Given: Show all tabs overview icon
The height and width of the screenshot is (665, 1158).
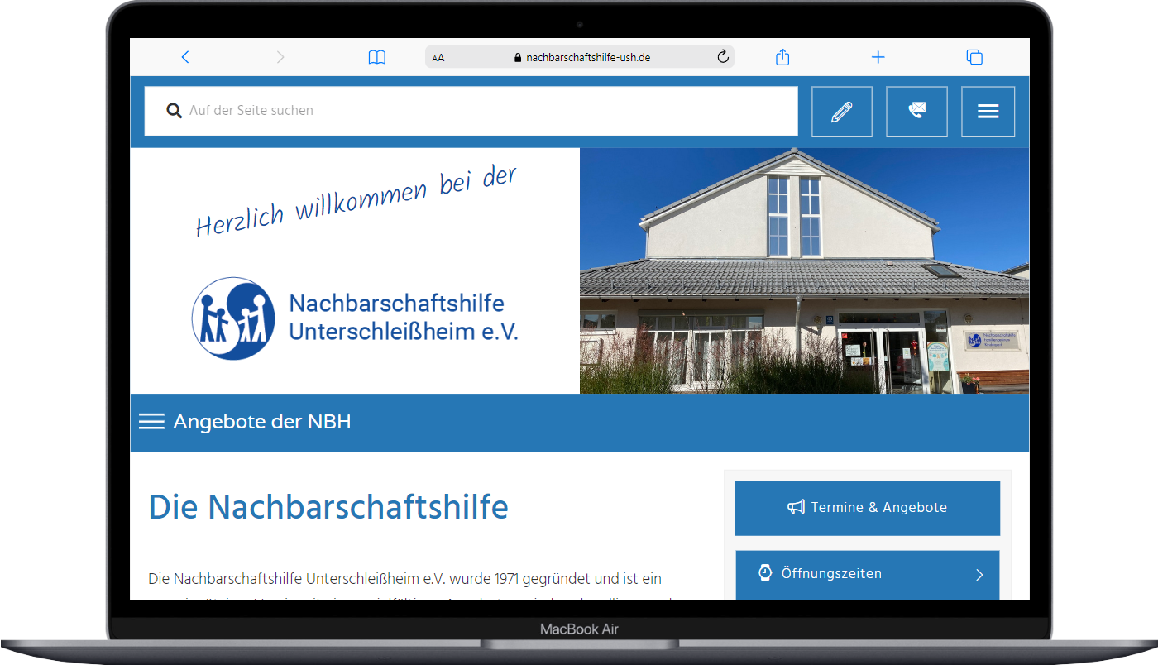Looking at the screenshot, I should (x=974, y=57).
